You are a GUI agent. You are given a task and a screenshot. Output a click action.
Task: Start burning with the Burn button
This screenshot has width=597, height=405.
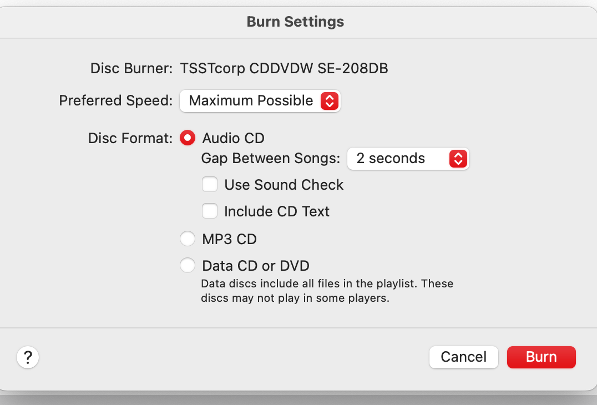pos(542,357)
